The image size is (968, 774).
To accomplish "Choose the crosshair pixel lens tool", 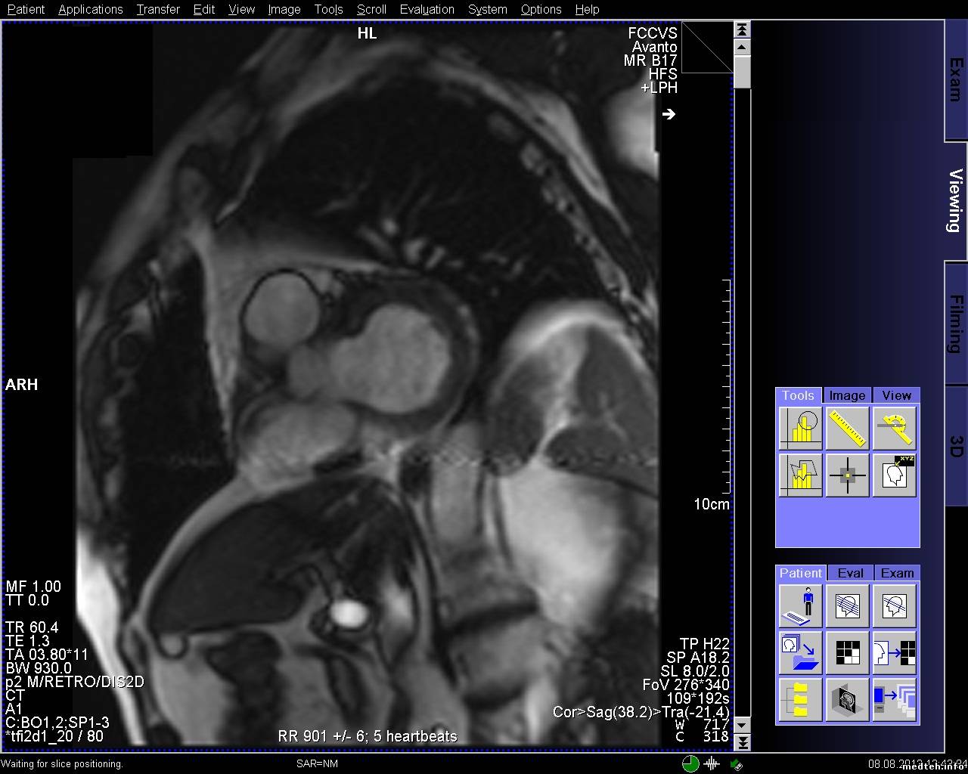I will pyautogui.click(x=847, y=475).
